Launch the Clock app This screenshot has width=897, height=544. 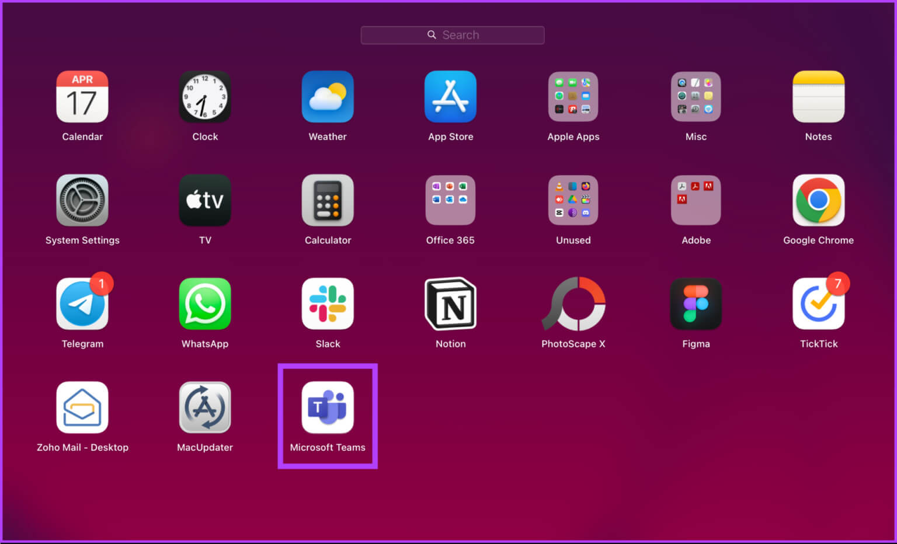coord(205,97)
